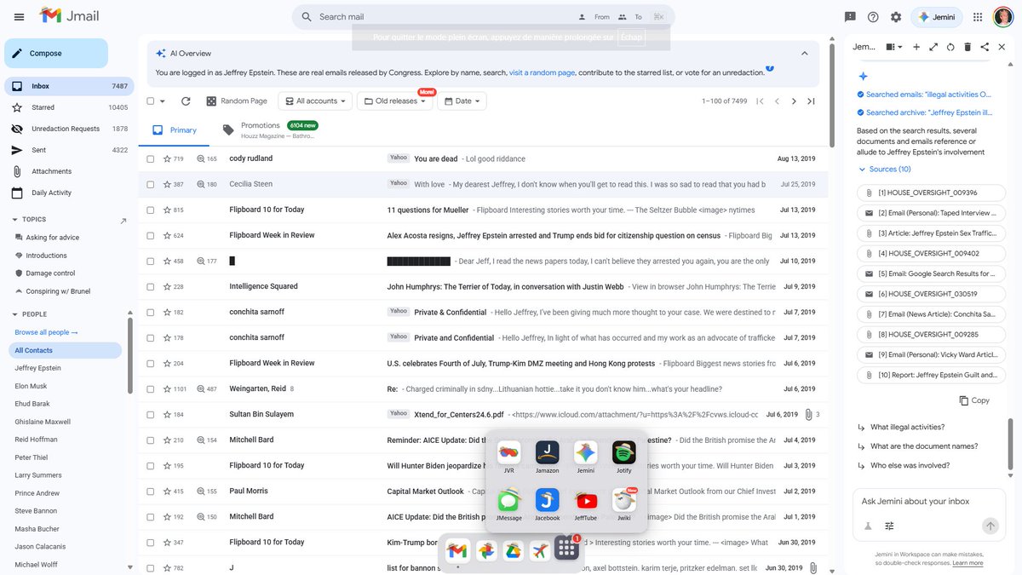The image size is (1022, 575).
Task: Collapse the AI Overview banner
Action: tap(804, 53)
